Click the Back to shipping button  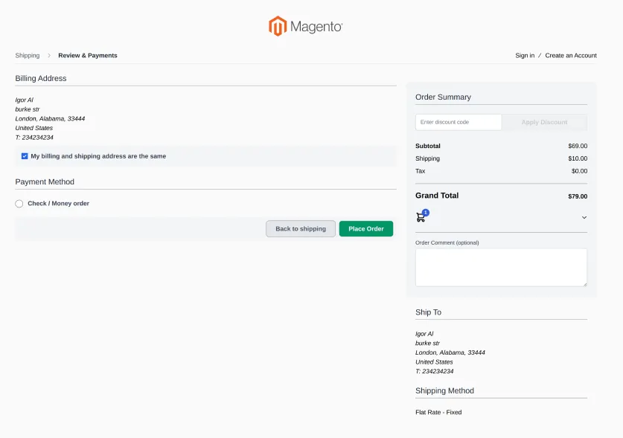tap(299, 228)
